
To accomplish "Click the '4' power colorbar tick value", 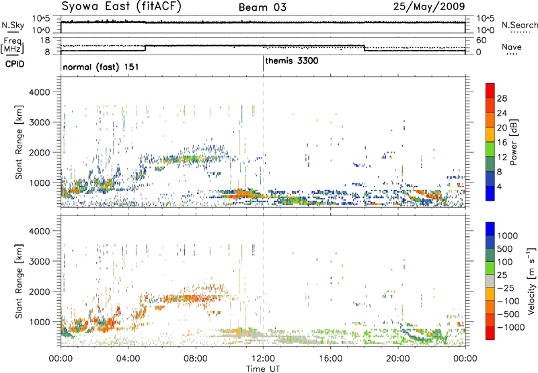I will pyautogui.click(x=500, y=187).
